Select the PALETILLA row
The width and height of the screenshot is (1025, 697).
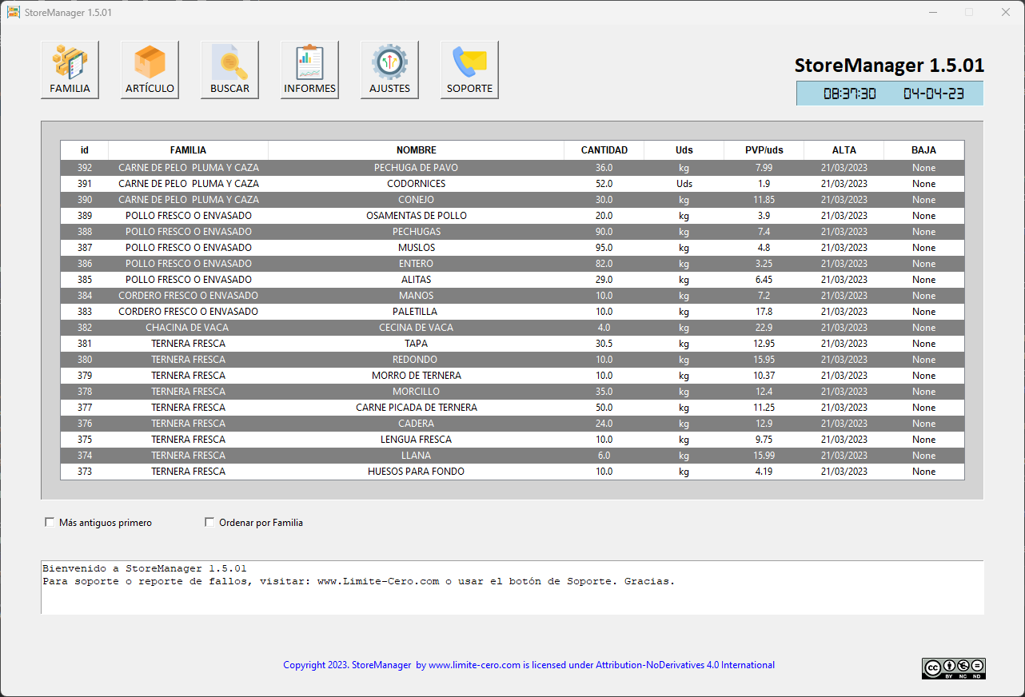pyautogui.click(x=512, y=312)
